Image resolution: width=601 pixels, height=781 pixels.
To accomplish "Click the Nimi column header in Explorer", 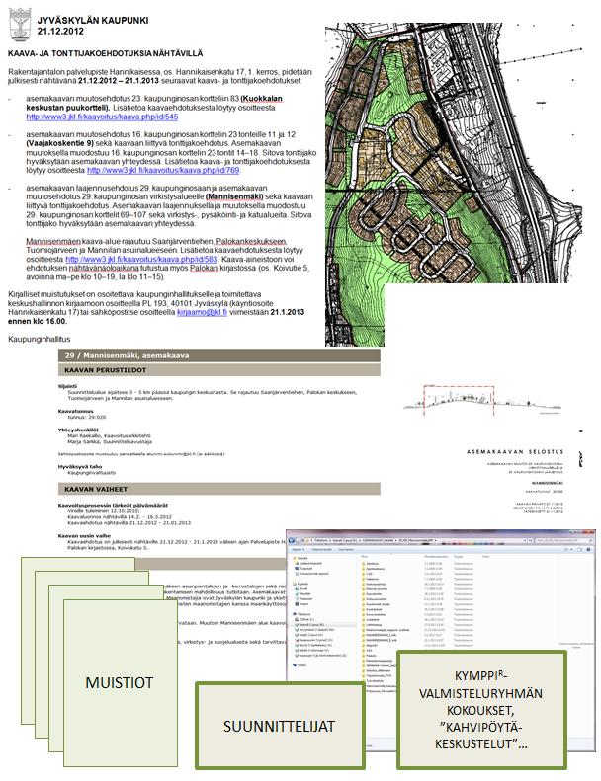I will 364,556.
